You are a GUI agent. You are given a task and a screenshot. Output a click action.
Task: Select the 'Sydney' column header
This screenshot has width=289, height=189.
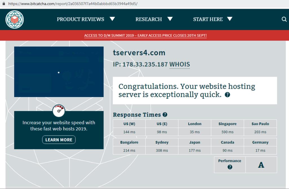[162, 142]
